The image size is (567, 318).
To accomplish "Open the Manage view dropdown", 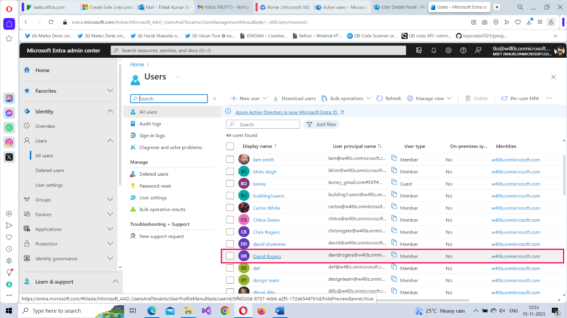I will (x=429, y=98).
